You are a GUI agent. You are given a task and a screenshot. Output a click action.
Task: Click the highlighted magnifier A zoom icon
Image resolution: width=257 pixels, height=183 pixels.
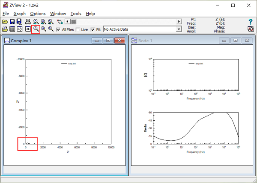coord(36,29)
